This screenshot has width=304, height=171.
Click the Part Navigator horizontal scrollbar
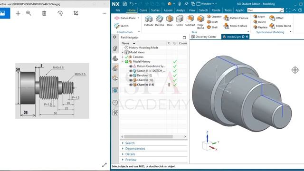click(x=149, y=136)
